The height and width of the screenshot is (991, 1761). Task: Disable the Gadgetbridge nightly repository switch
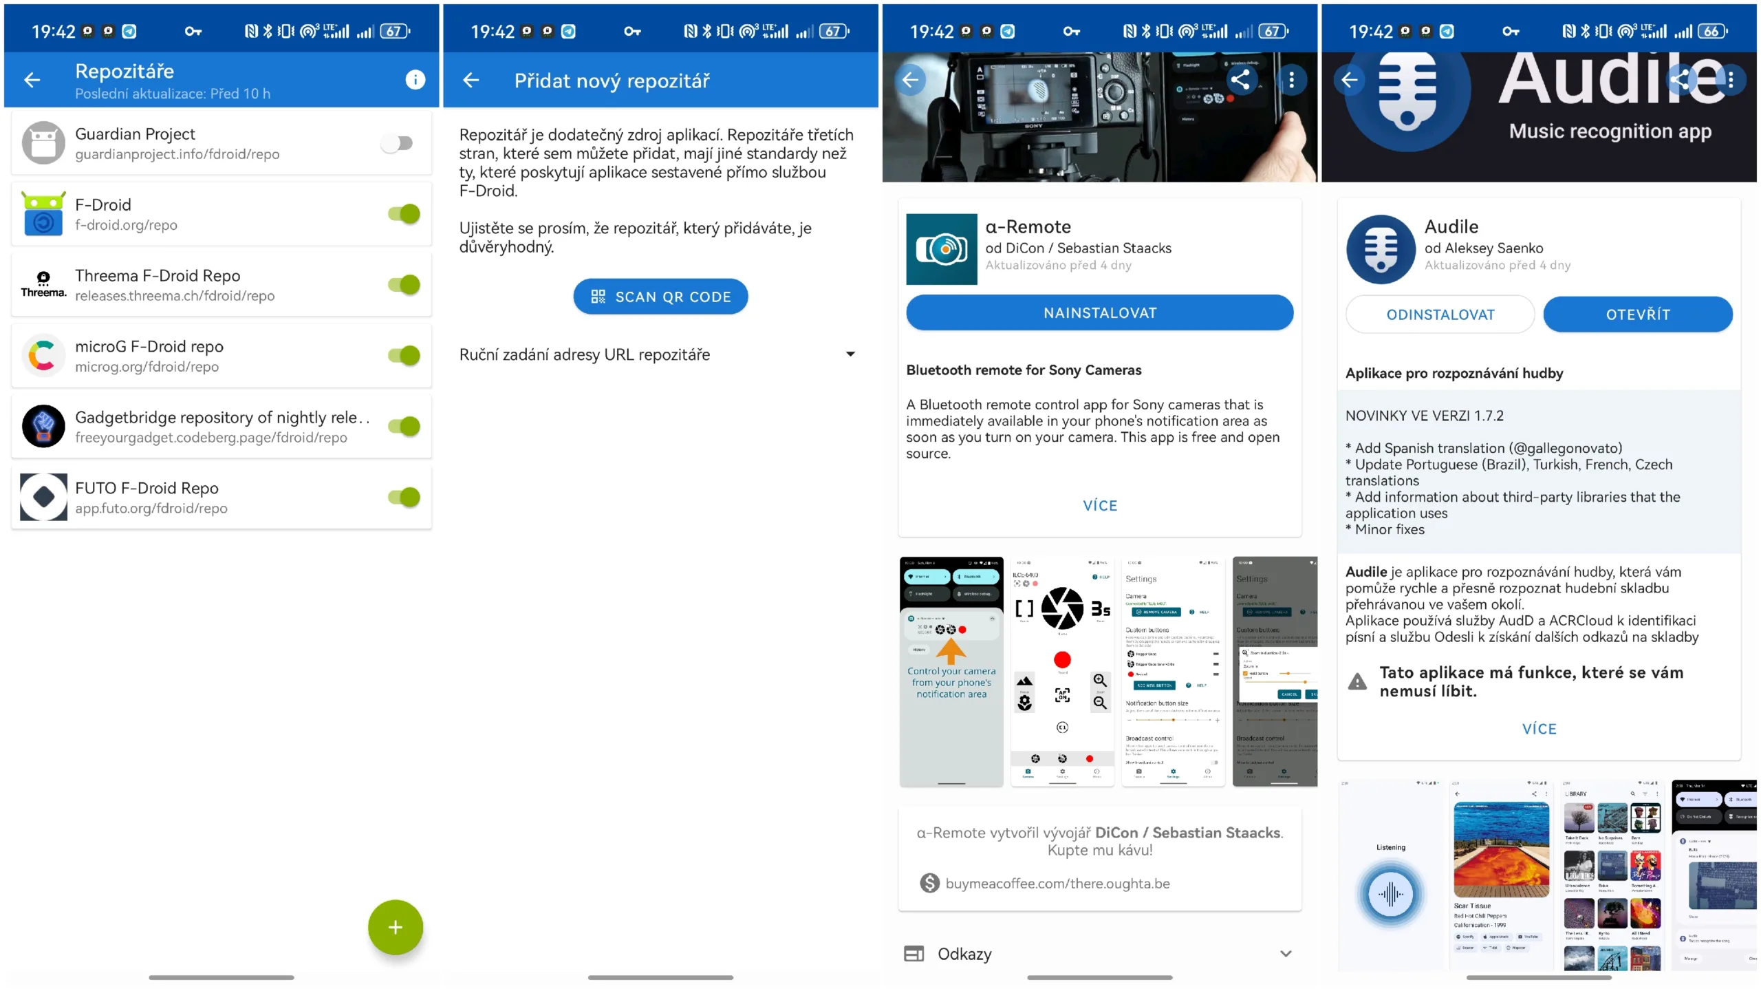404,426
